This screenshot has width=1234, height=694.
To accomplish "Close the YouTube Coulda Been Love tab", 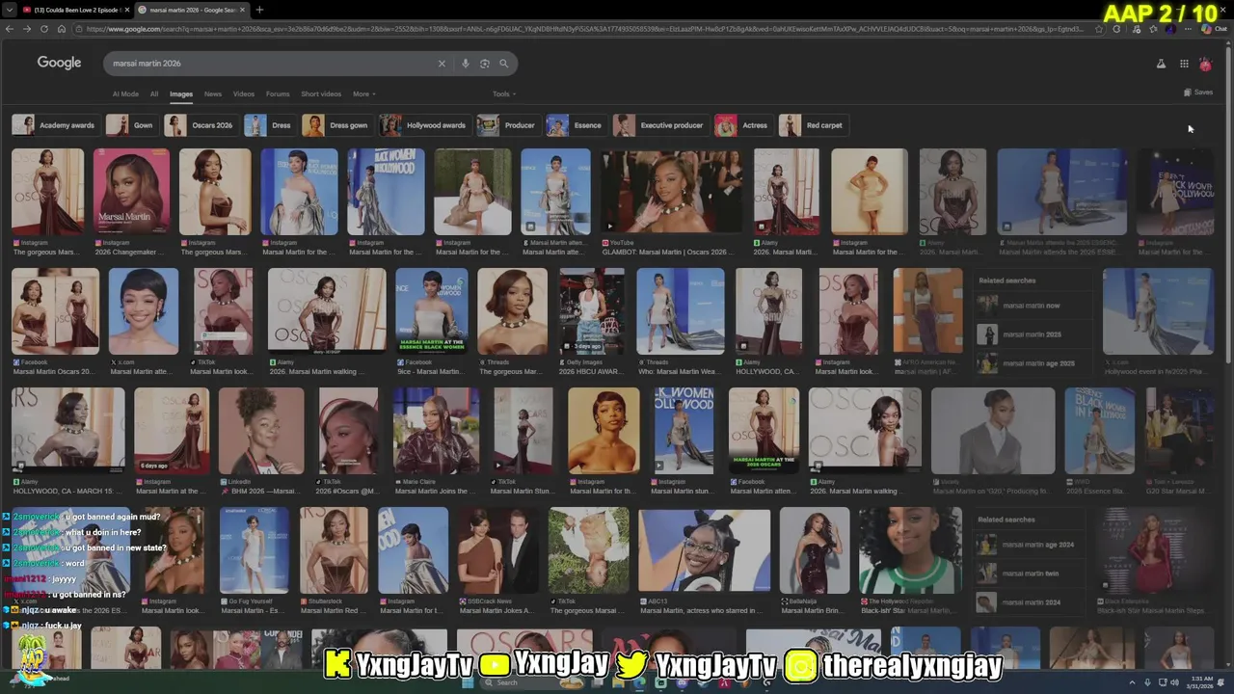I will 126,10.
